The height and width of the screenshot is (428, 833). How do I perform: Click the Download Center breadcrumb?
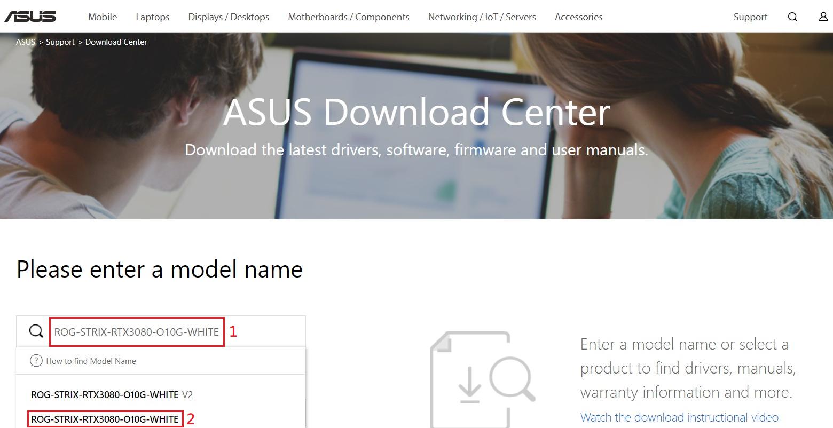[116, 42]
